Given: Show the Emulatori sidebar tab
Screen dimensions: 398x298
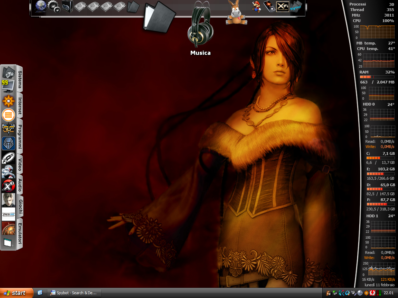Looking at the screenshot, I should point(20,235).
